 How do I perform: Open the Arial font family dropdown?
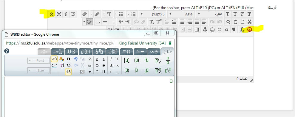[181, 14]
